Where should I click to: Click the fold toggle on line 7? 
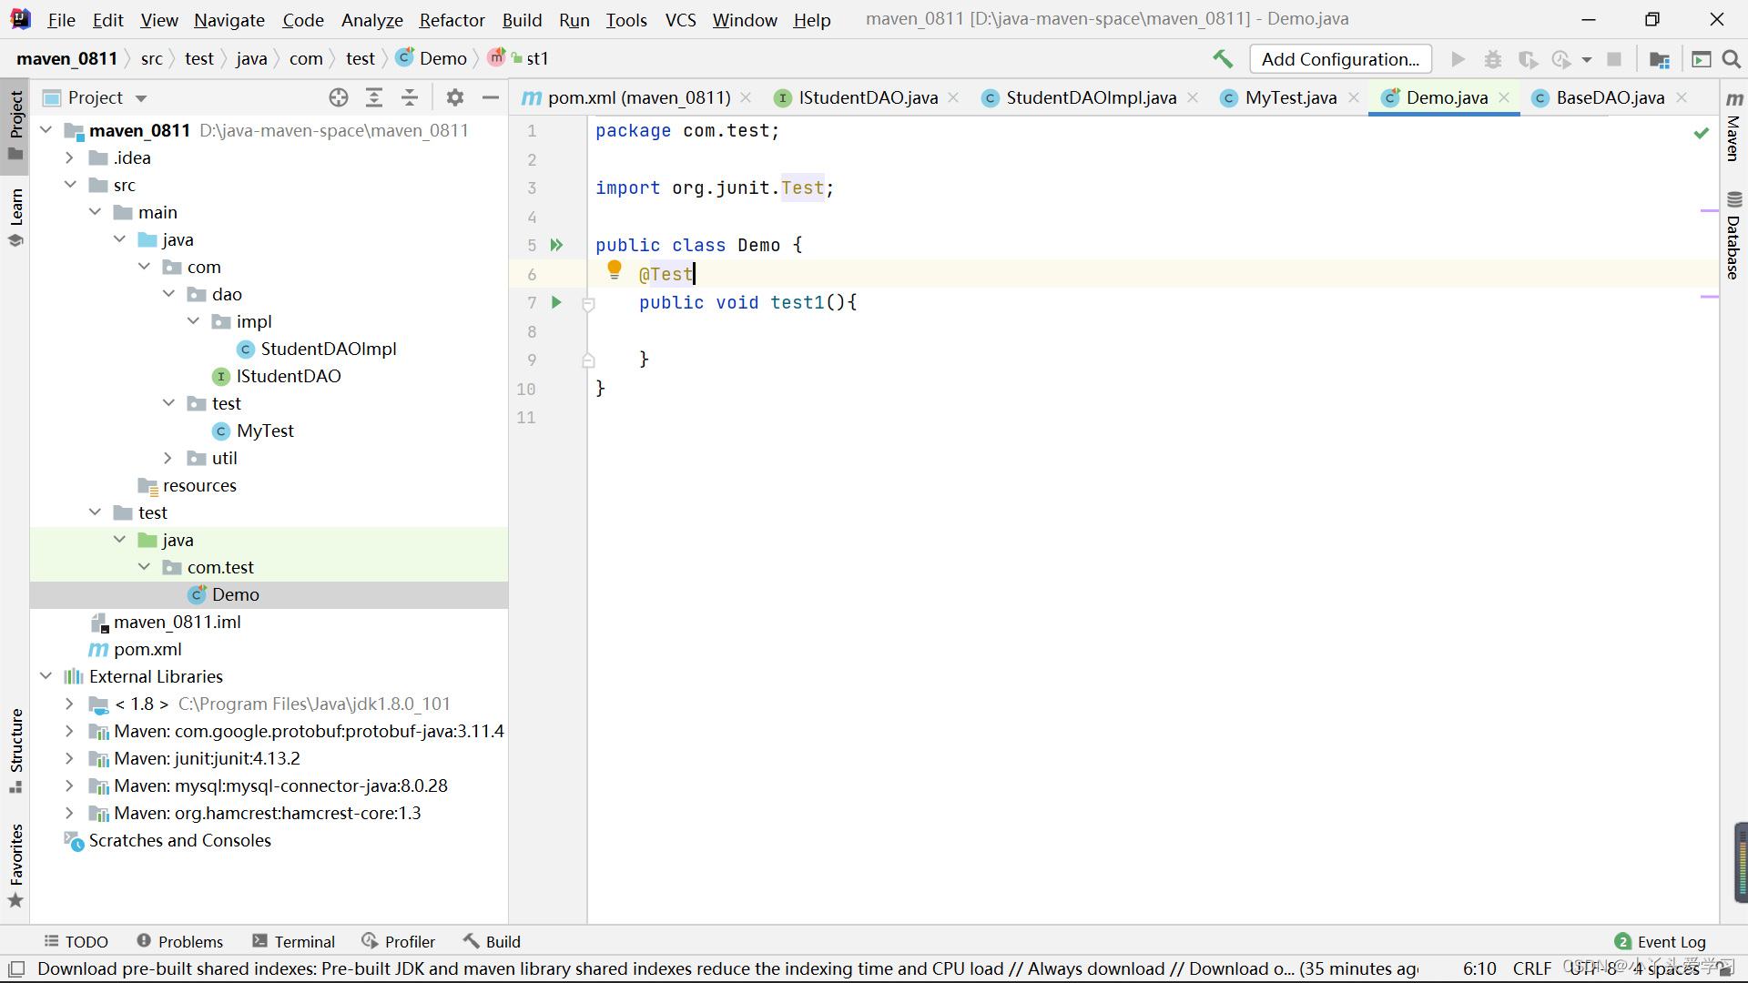point(588,304)
